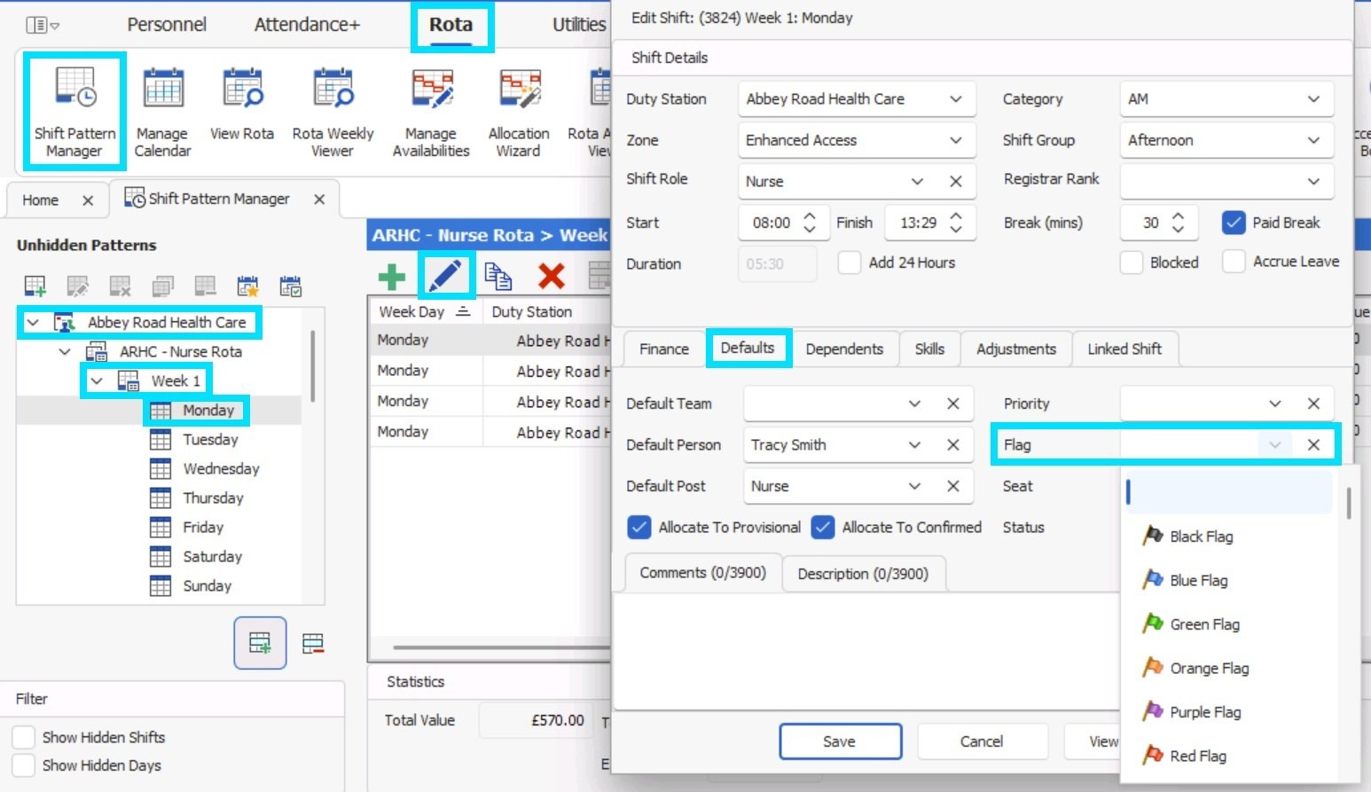Image resolution: width=1371 pixels, height=792 pixels.
Task: Click the blue pencil edit shift icon
Action: [445, 276]
